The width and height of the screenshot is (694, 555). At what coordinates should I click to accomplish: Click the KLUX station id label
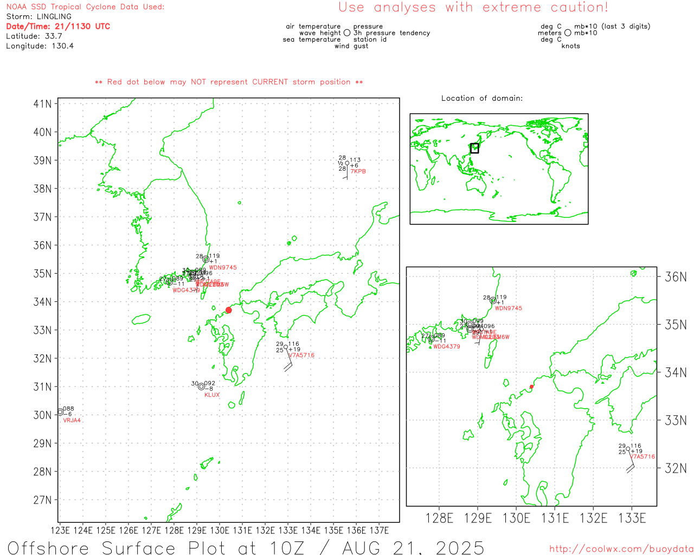tap(212, 395)
